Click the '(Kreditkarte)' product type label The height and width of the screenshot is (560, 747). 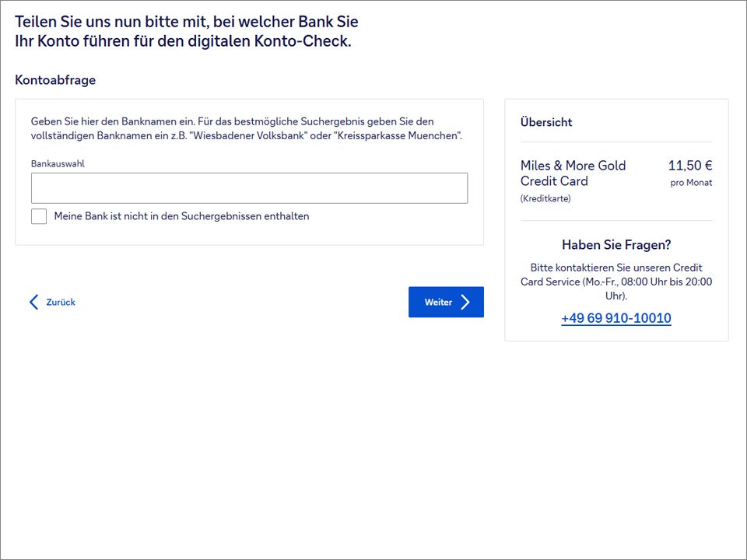click(545, 199)
